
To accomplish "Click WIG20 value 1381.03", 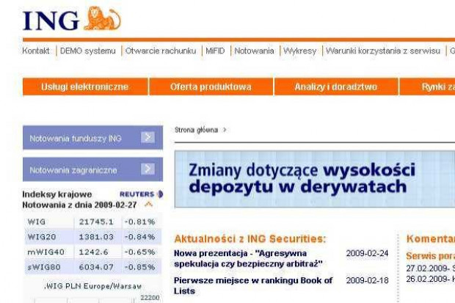I will tap(96, 237).
